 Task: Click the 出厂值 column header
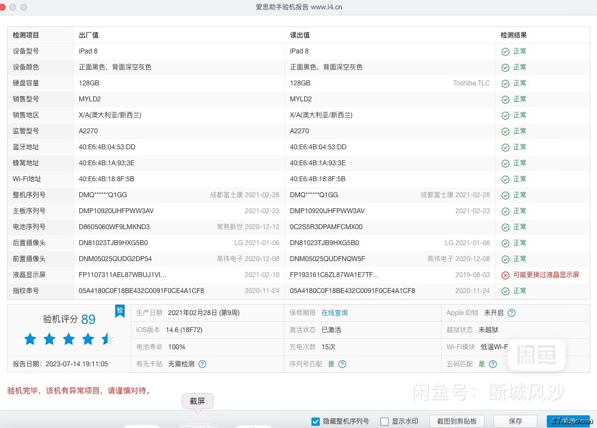coord(89,35)
